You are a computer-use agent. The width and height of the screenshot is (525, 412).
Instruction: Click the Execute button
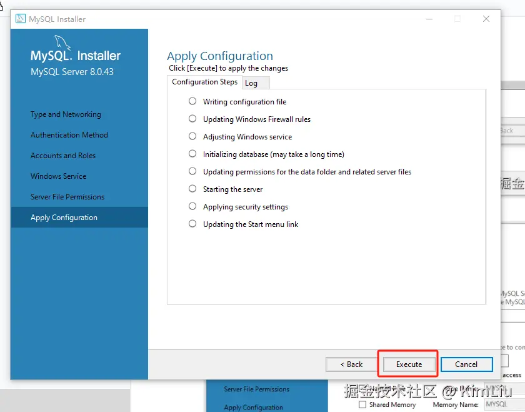409,364
